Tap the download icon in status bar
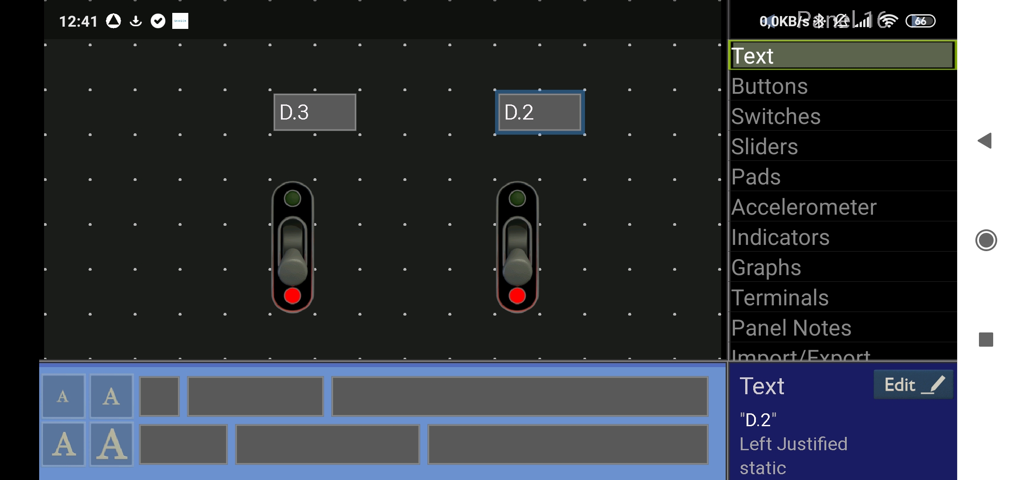 136,21
